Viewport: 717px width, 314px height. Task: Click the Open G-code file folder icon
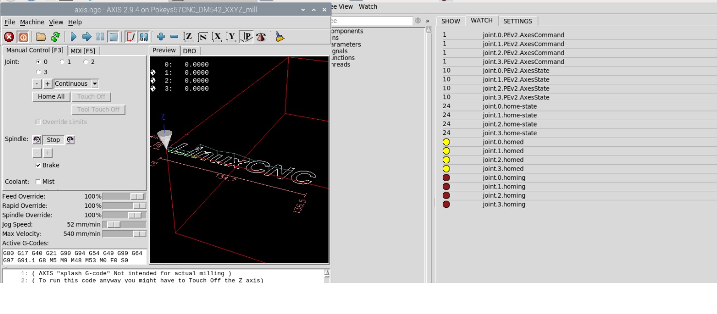[x=41, y=37]
